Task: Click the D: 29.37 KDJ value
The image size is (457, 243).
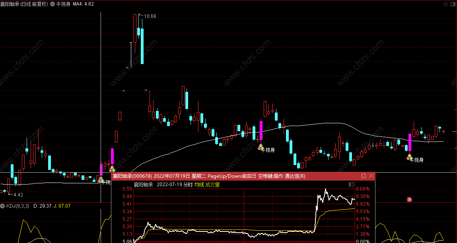Action: pyautogui.click(x=43, y=206)
